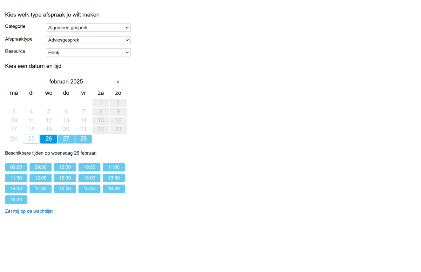This screenshot has width=421, height=272.
Task: Click the 'Resource' label
Action: (15, 51)
